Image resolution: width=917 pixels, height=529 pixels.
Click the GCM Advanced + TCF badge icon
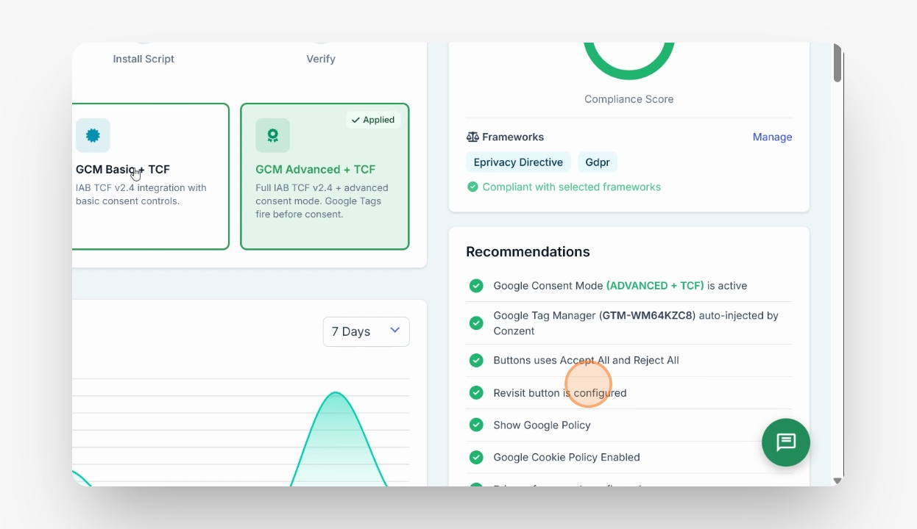(273, 135)
